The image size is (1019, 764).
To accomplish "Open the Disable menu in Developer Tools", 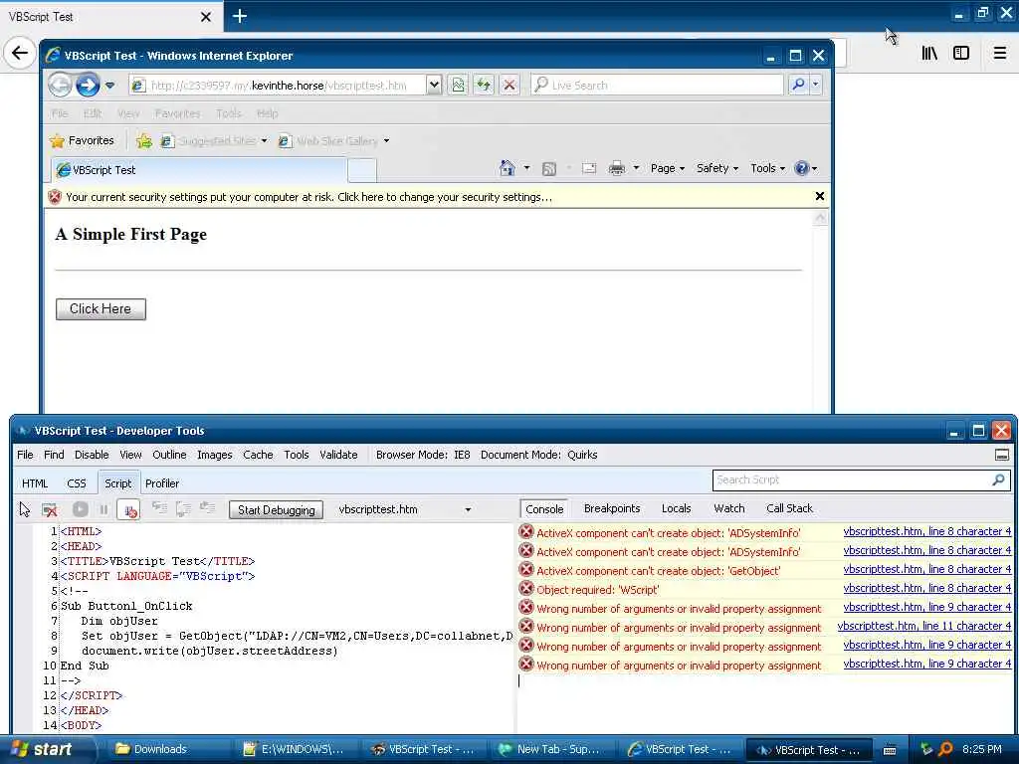I will click(92, 455).
